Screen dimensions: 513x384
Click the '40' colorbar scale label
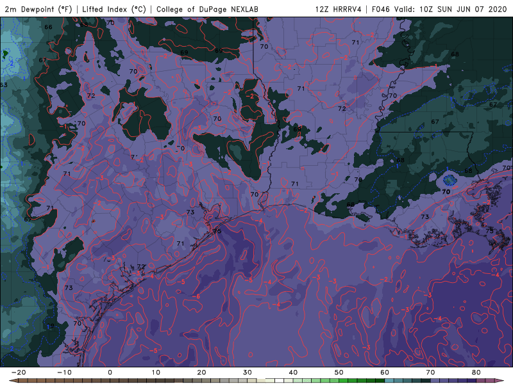[x=293, y=372]
